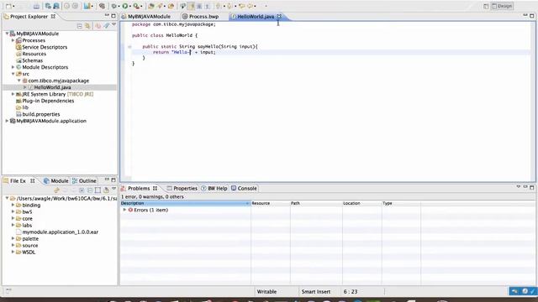This screenshot has height=302, width=538.
Task: Expand MyBWJAVAModule.application project
Action: click(7, 121)
